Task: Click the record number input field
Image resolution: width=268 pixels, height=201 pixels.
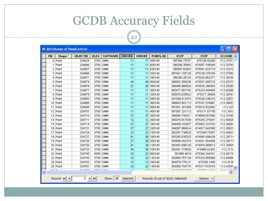Action: pyautogui.click(x=80, y=178)
